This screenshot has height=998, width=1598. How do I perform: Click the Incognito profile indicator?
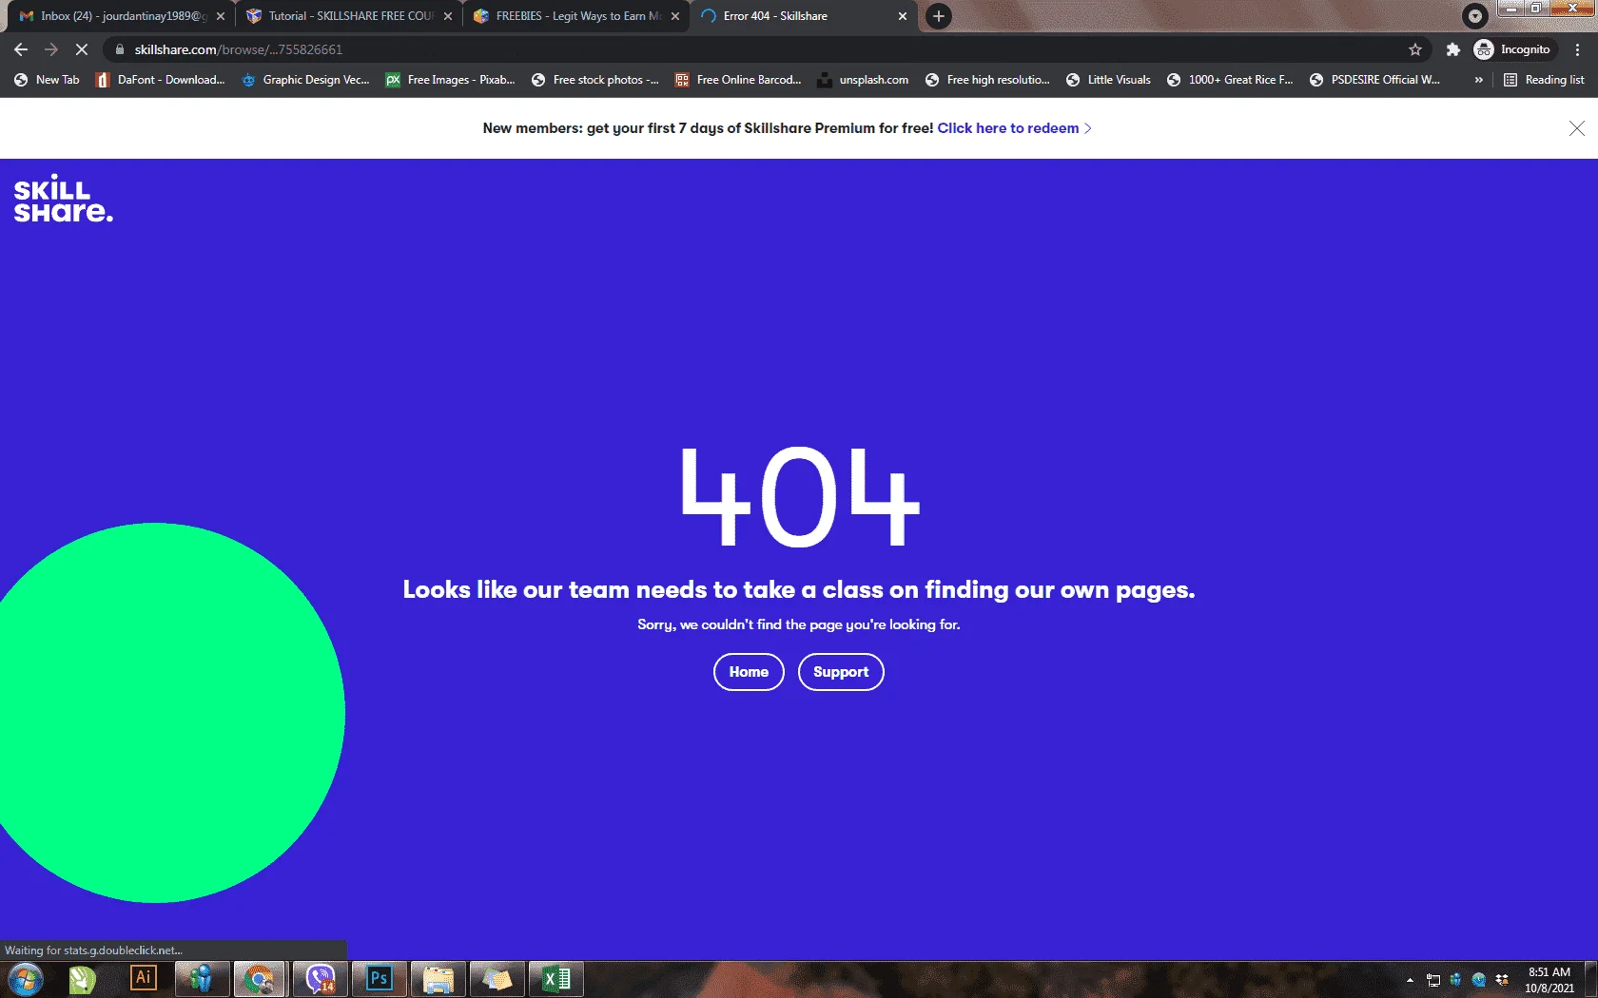coord(1512,49)
